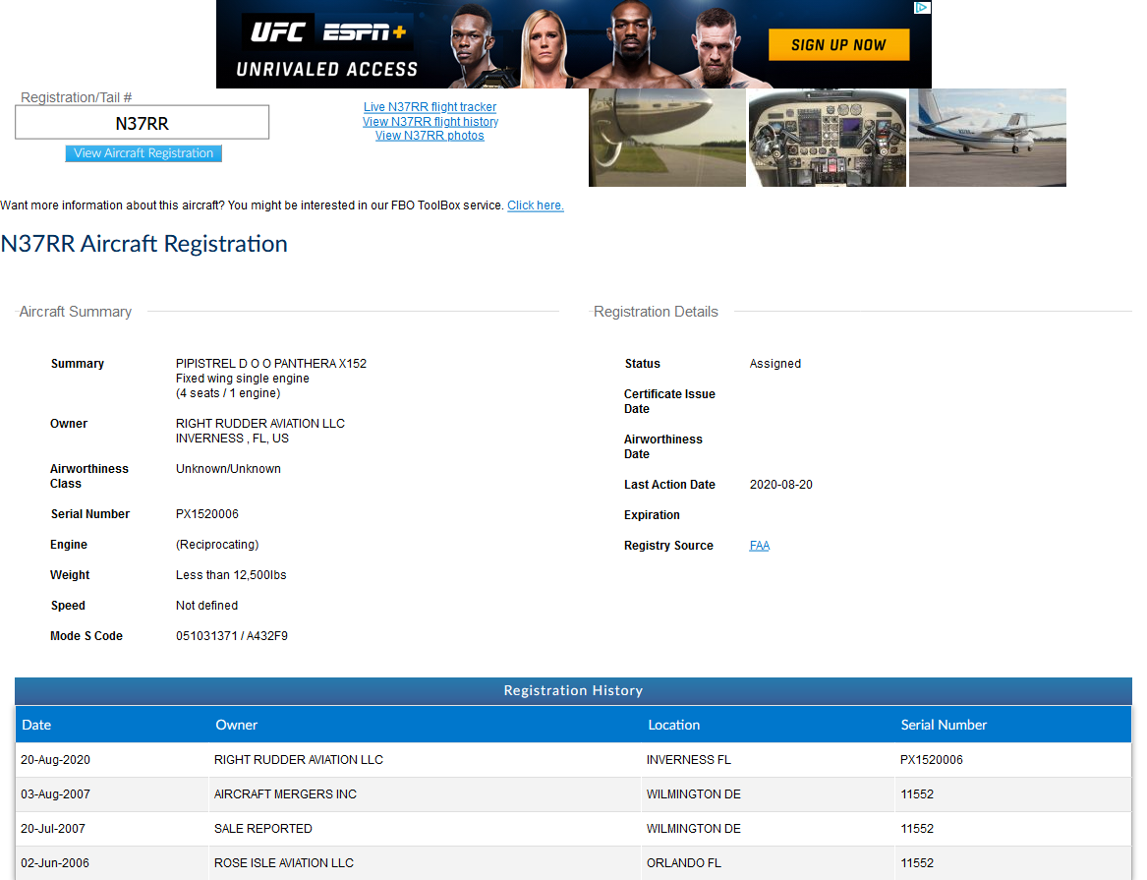Click the Date column header in Registration History

pos(36,725)
